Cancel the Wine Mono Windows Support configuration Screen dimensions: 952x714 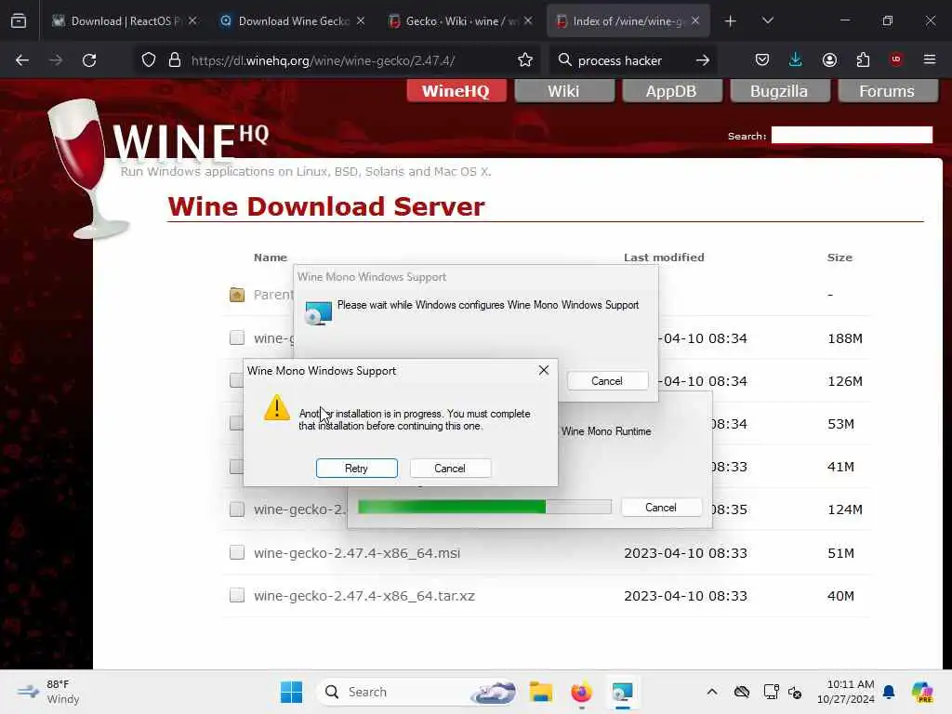click(607, 380)
